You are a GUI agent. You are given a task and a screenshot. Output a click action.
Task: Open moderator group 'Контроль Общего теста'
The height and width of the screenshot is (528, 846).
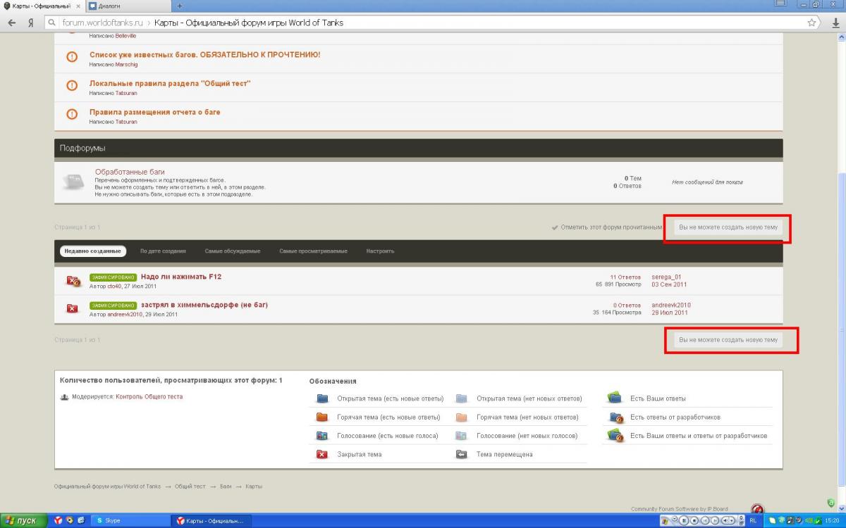click(x=149, y=397)
